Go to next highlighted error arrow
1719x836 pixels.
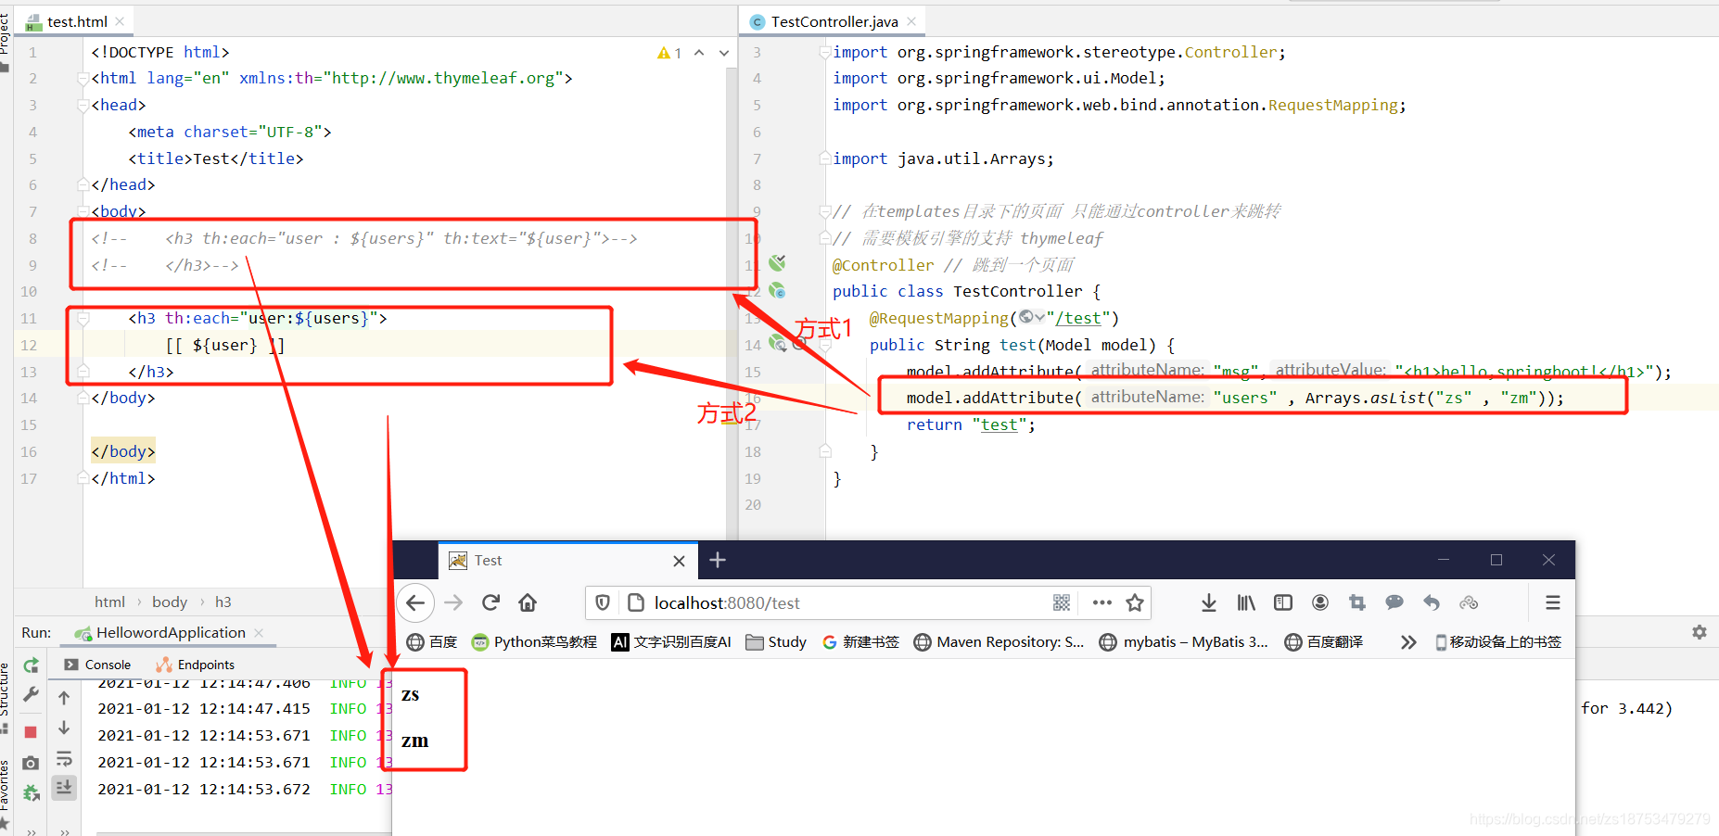pos(724,53)
